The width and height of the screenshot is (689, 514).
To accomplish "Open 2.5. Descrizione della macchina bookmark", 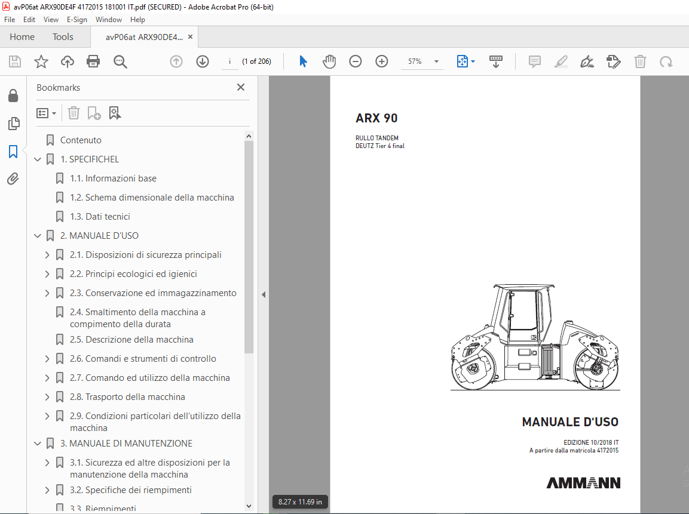I will pos(131,340).
